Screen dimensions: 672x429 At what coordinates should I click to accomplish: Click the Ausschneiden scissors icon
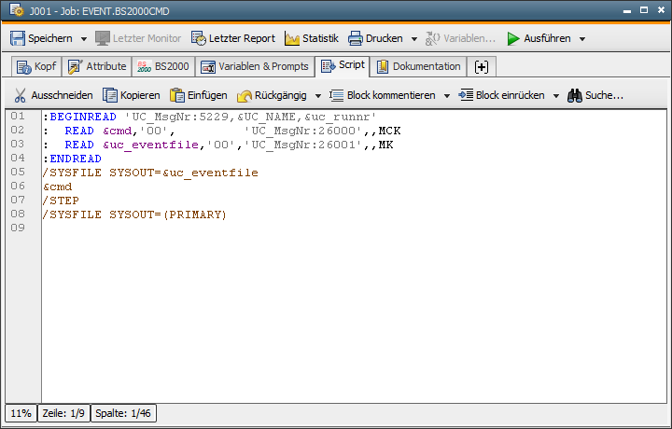[x=21, y=95]
